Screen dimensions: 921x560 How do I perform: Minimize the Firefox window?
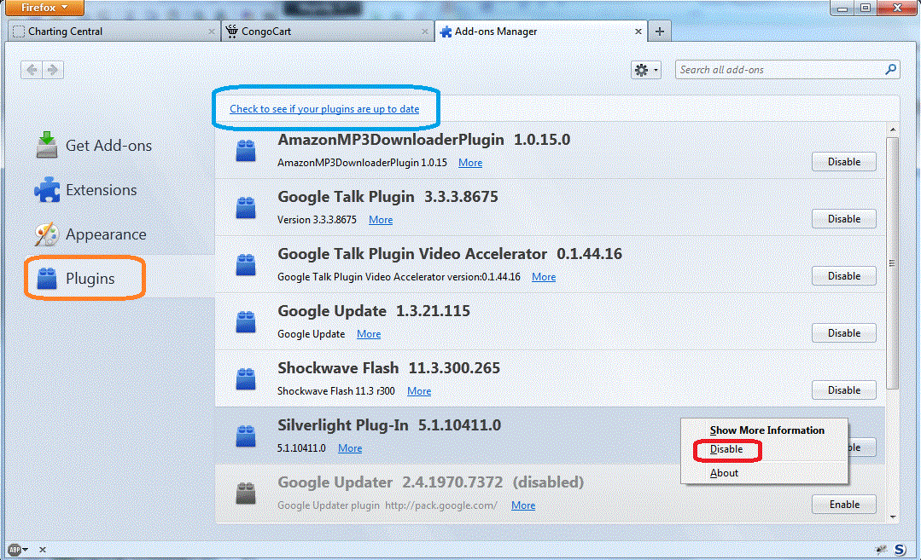point(842,8)
